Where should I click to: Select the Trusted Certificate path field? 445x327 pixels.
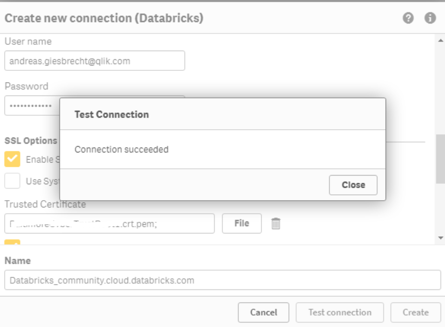click(109, 223)
